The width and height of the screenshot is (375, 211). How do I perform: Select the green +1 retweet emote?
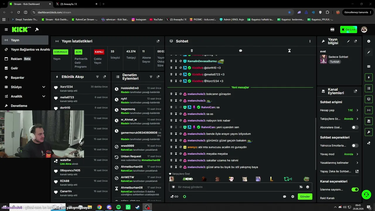tap(288, 179)
